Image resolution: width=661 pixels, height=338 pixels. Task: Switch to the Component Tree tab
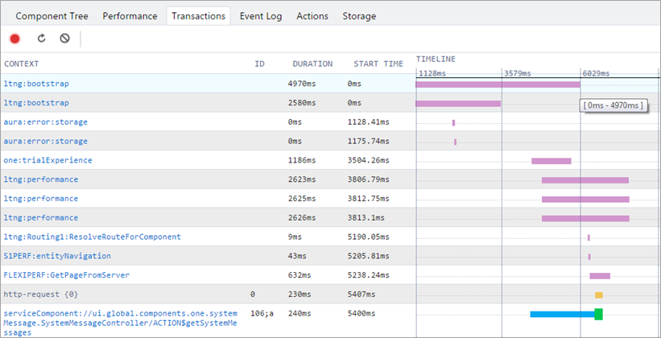tap(52, 16)
